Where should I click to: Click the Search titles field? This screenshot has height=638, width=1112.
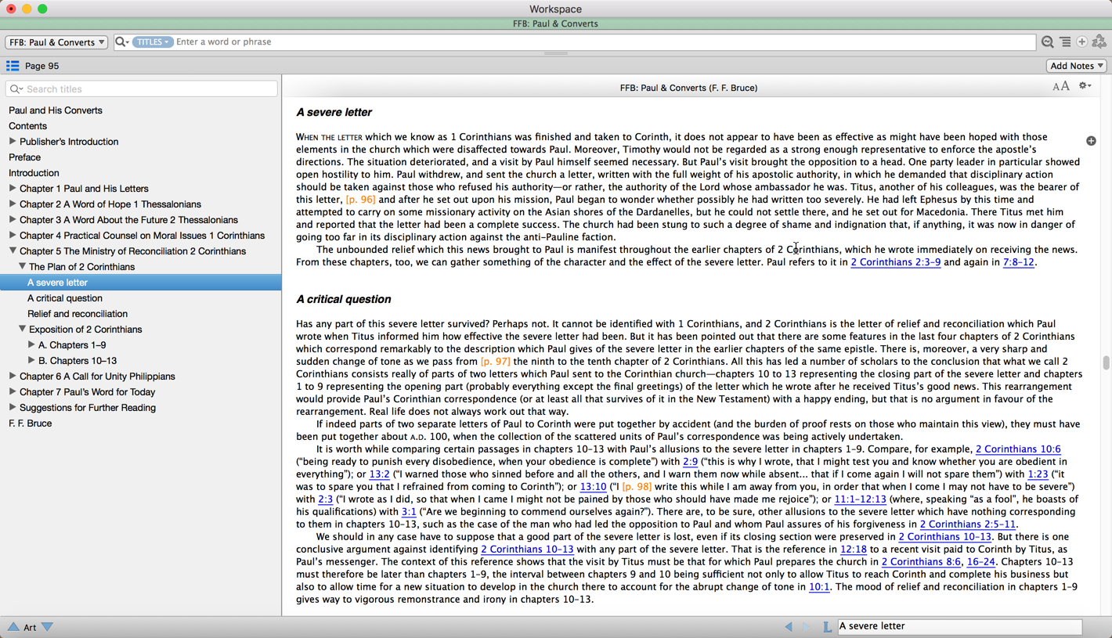[142, 89]
